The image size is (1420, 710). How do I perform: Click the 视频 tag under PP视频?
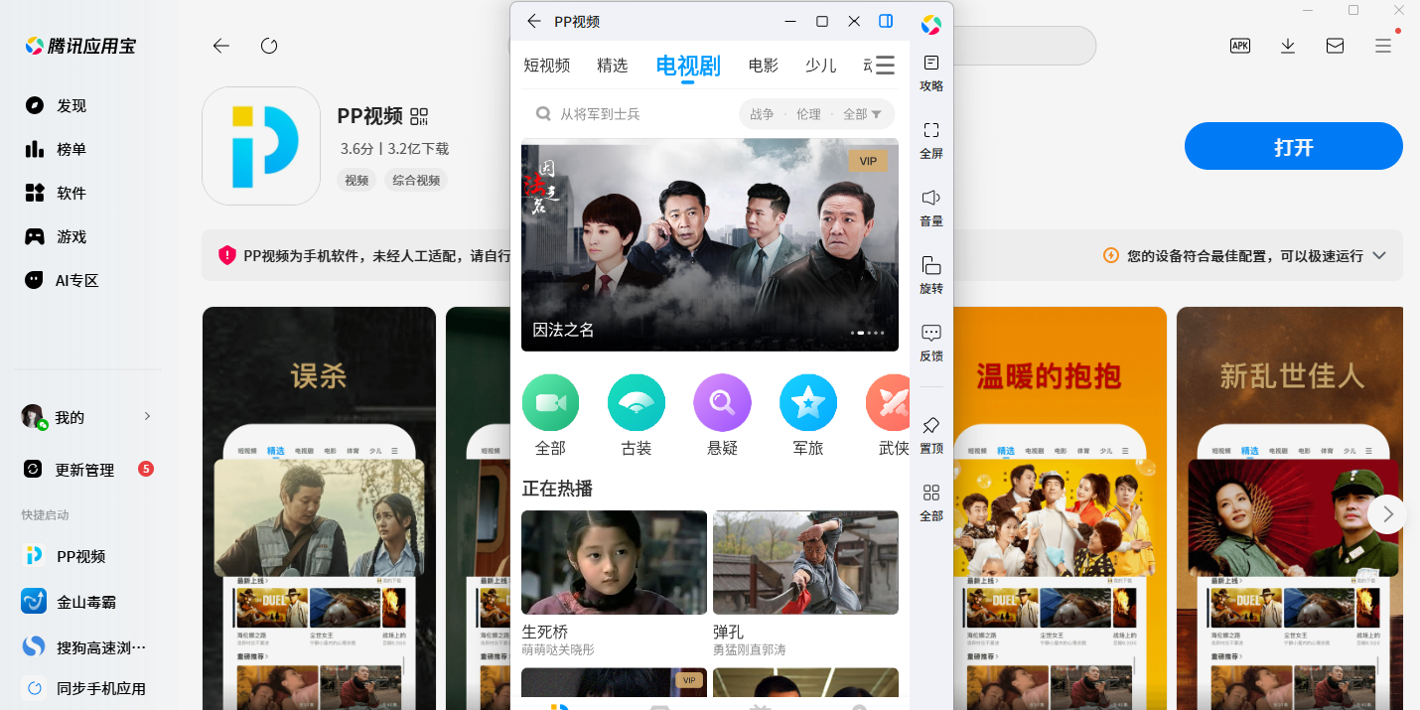tap(356, 180)
